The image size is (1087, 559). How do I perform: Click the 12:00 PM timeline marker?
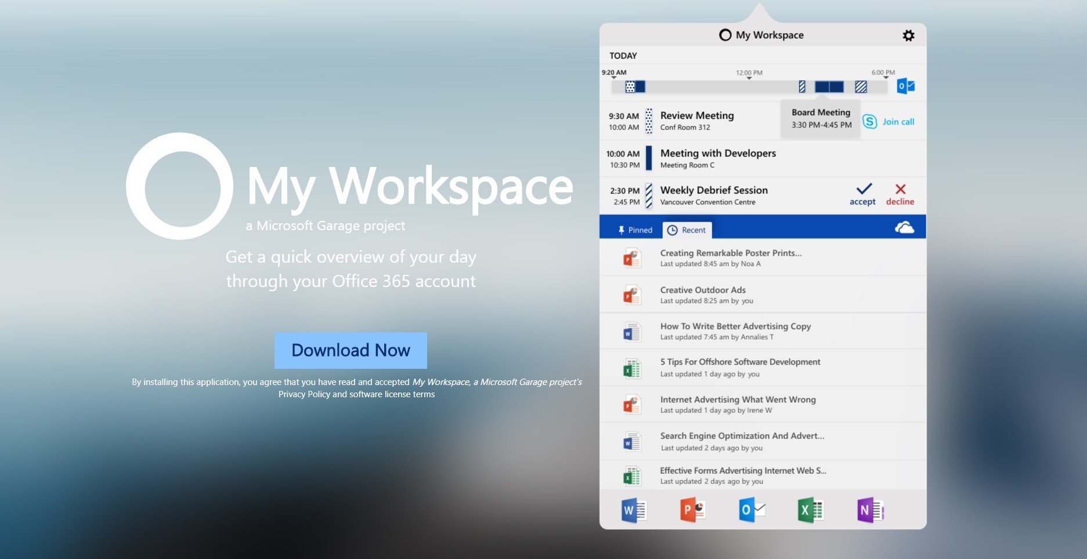(x=749, y=74)
